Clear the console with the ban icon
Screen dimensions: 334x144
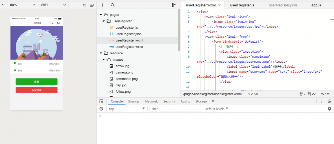(x=101, y=109)
